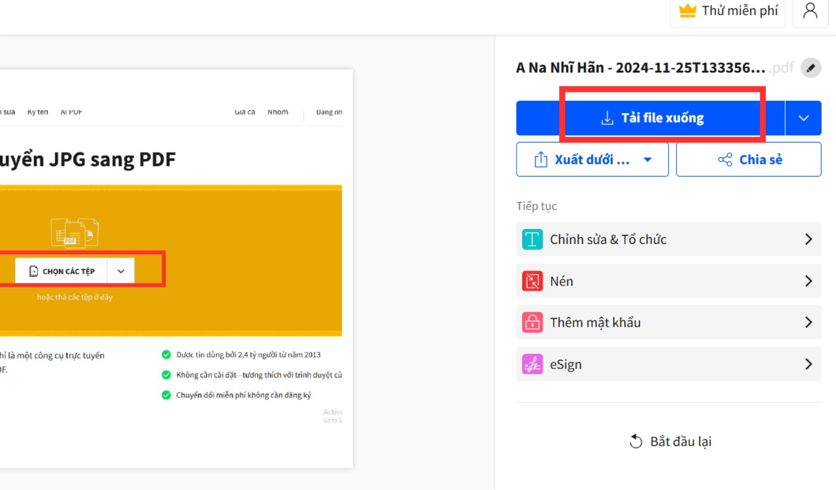836x490 pixels.
Task: Click Thử miễn phí free trial button
Action: pyautogui.click(x=728, y=11)
